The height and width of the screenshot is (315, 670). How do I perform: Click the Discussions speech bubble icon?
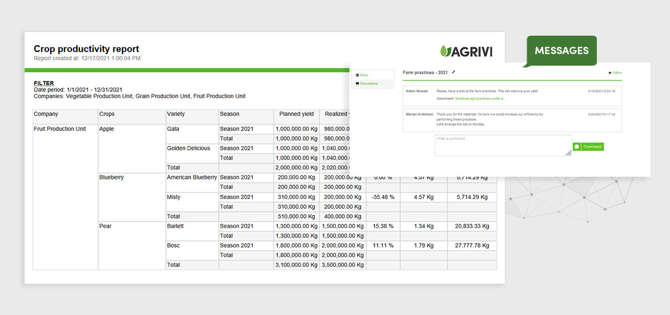pyautogui.click(x=357, y=84)
